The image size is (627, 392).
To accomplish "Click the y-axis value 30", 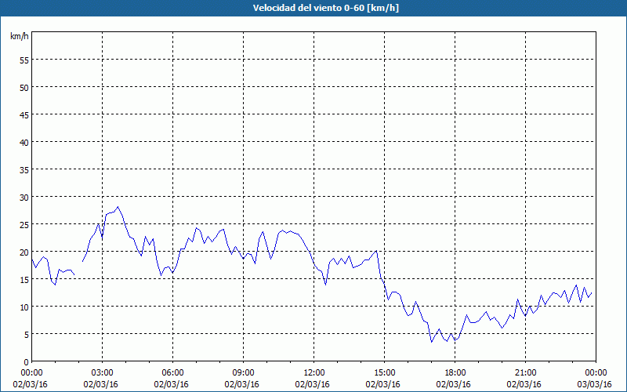I will point(24,198).
